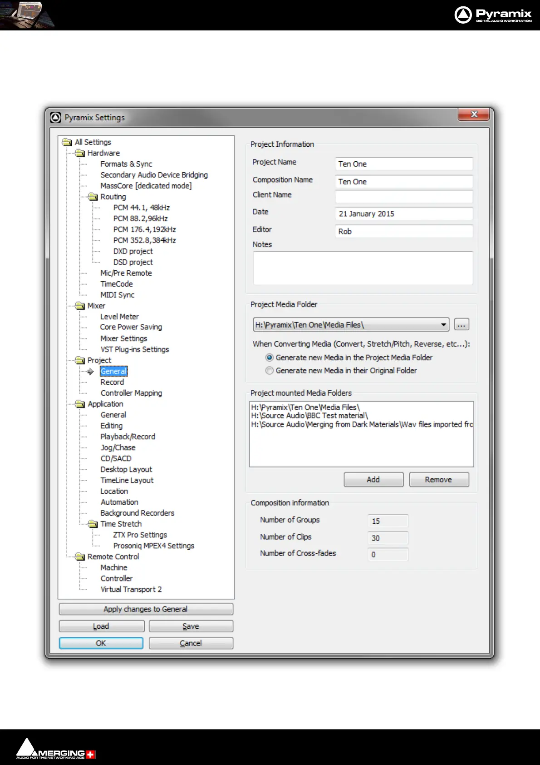Click into the Client Name field
Screen dimensions: 540x765
[403, 197]
